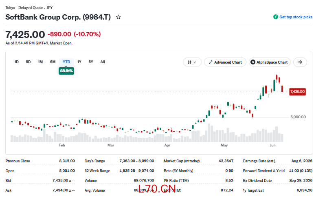Switch chart to 1M range
Image resolution: width=314 pixels, height=197 pixels.
40,62
